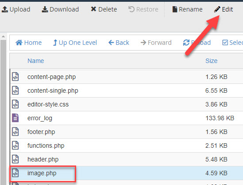
Task: Select the header.php row
Action: [127, 159]
